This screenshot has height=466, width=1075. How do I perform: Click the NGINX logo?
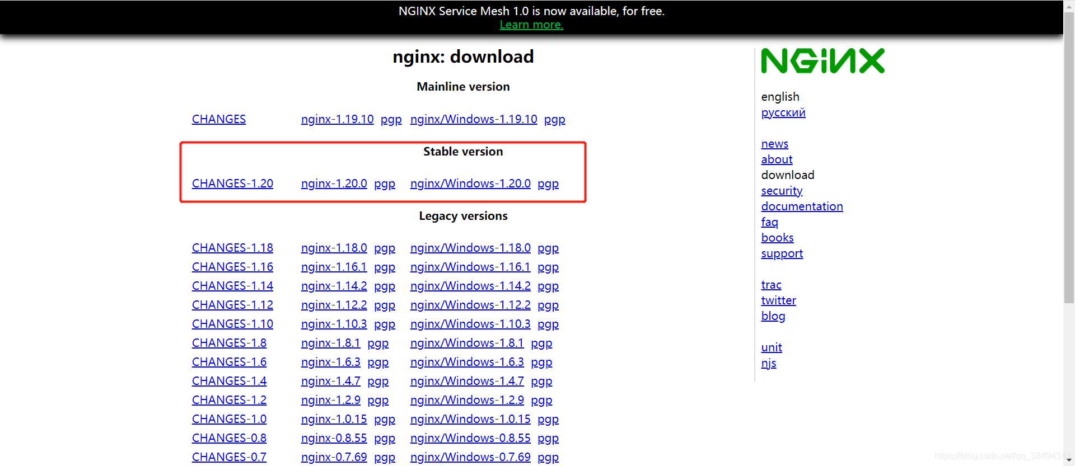(822, 60)
